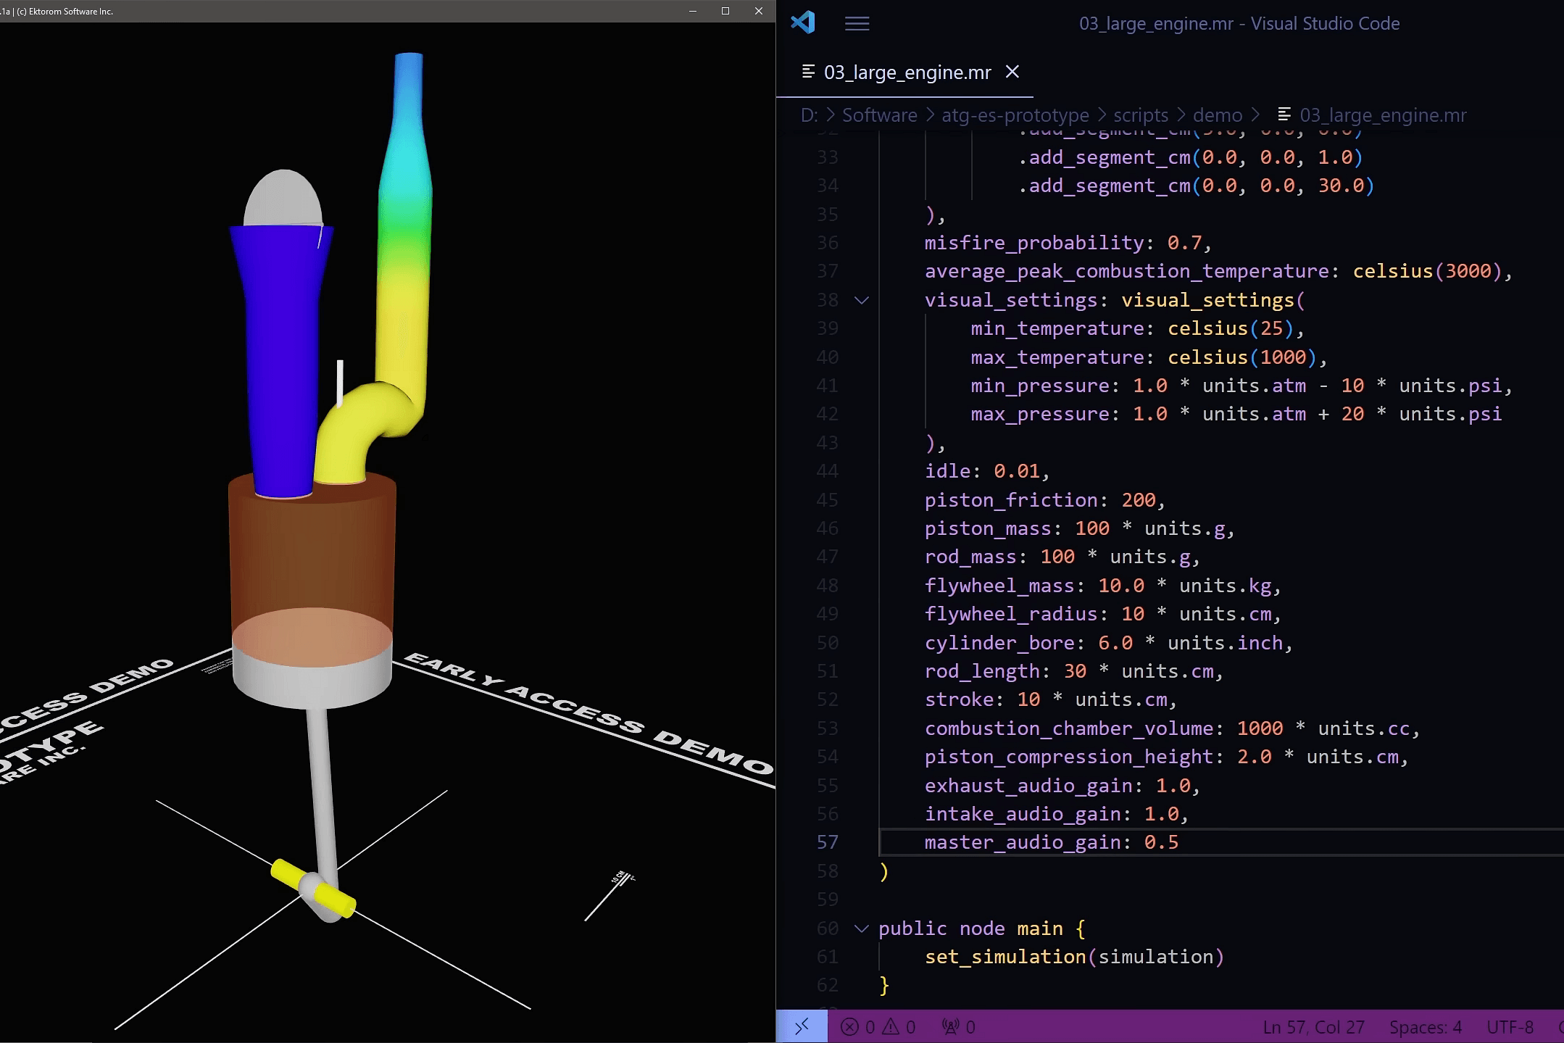The width and height of the screenshot is (1564, 1043).
Task: Click 'average_peak_combustion_temperature' property name
Action: coord(1127,271)
